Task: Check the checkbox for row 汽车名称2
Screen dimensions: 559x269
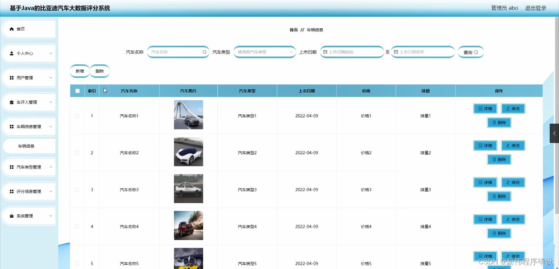Action: [77, 153]
